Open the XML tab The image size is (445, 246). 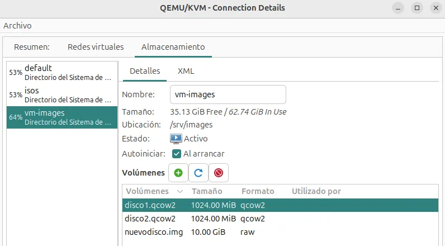[x=186, y=71]
